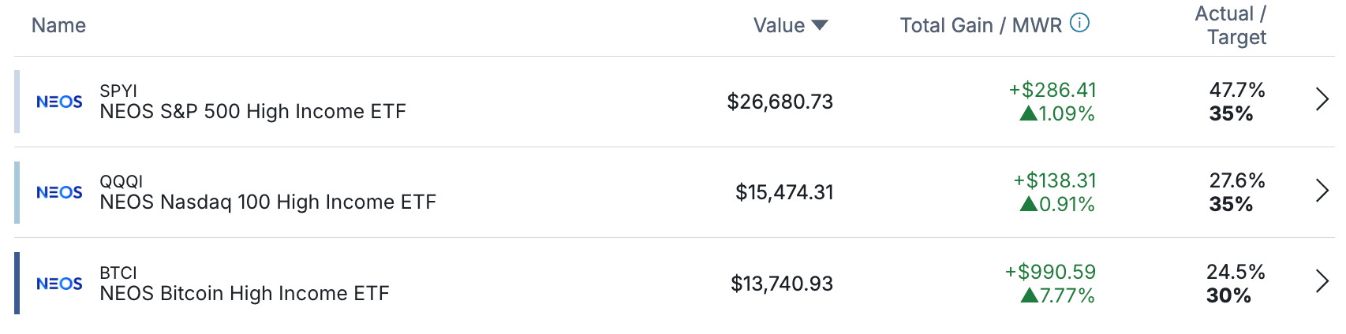Click the NEOS logo beside QQQI

point(59,192)
